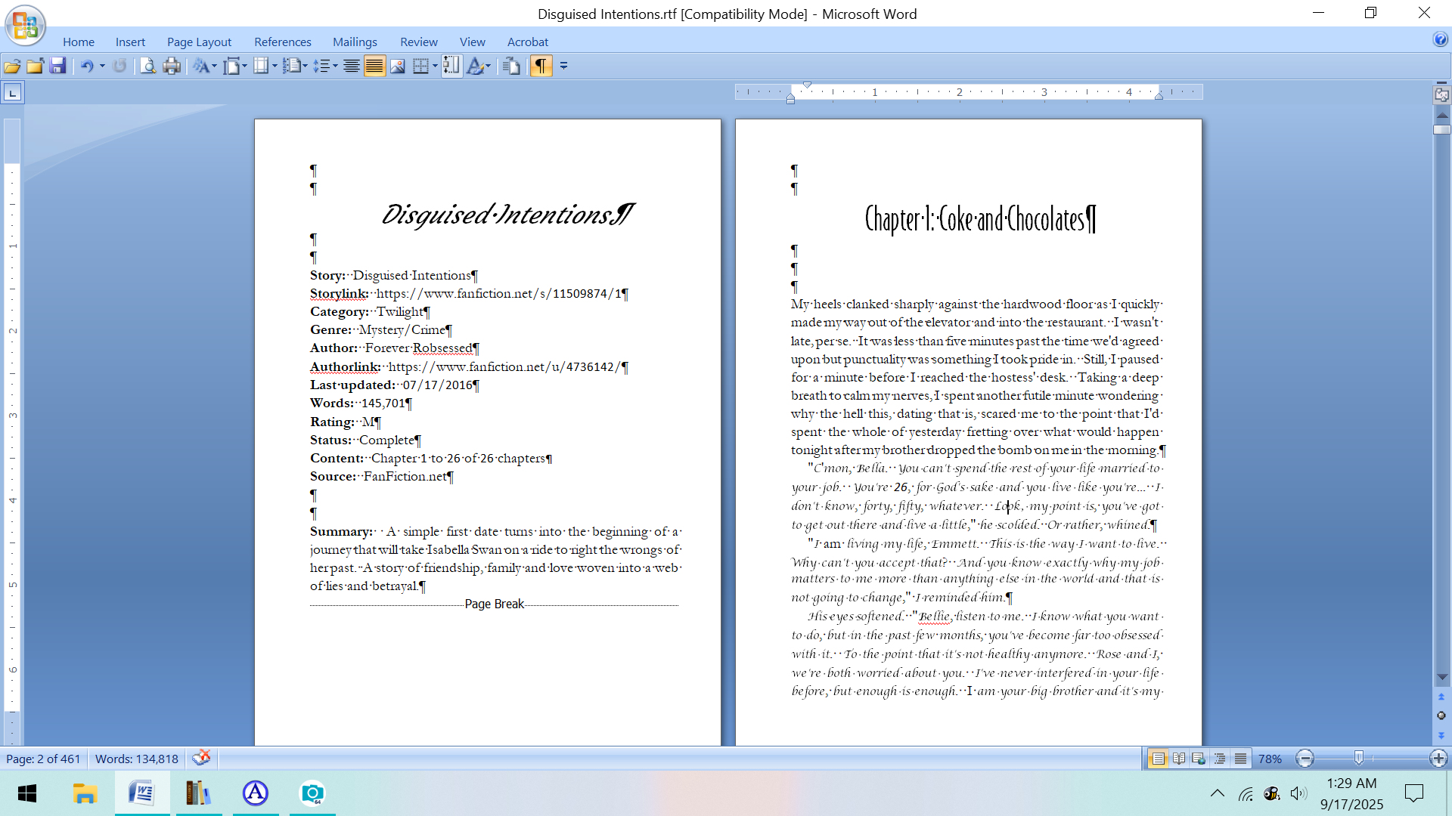Click the Quick Styles 'A' brush icon
1452x816 pixels.
coord(475,66)
